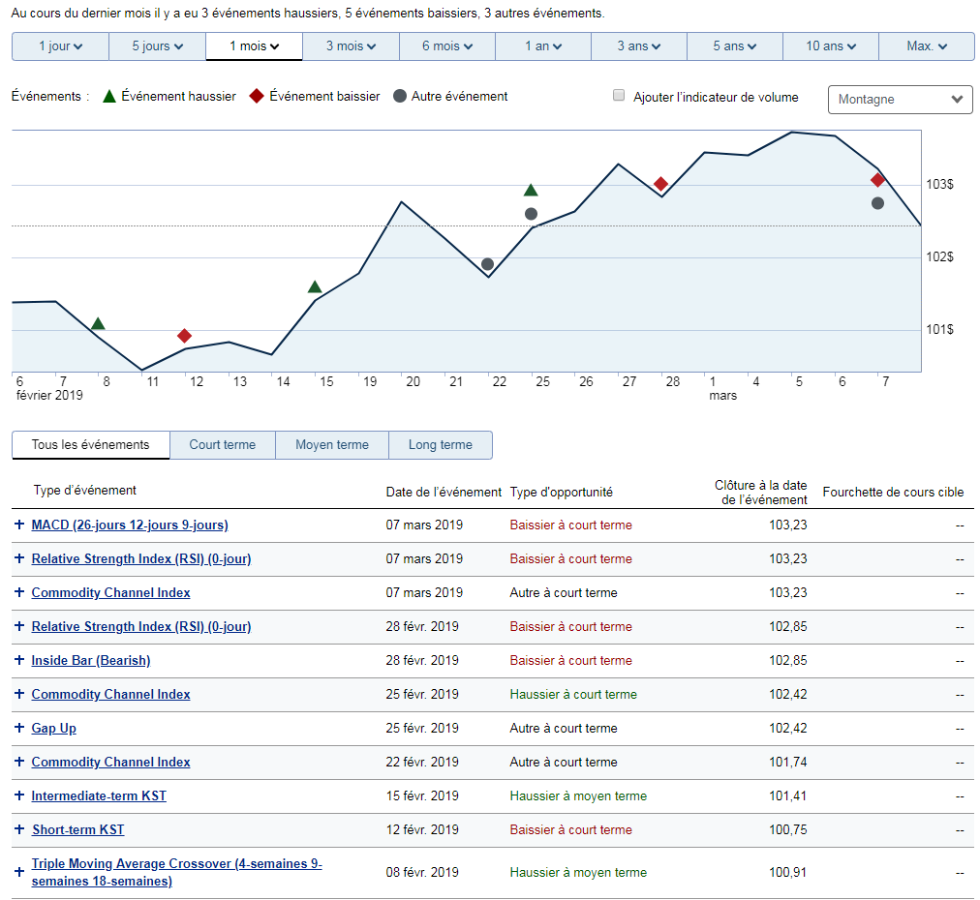Click the Date de l'événement column header
This screenshot has width=980, height=900.
tap(444, 493)
